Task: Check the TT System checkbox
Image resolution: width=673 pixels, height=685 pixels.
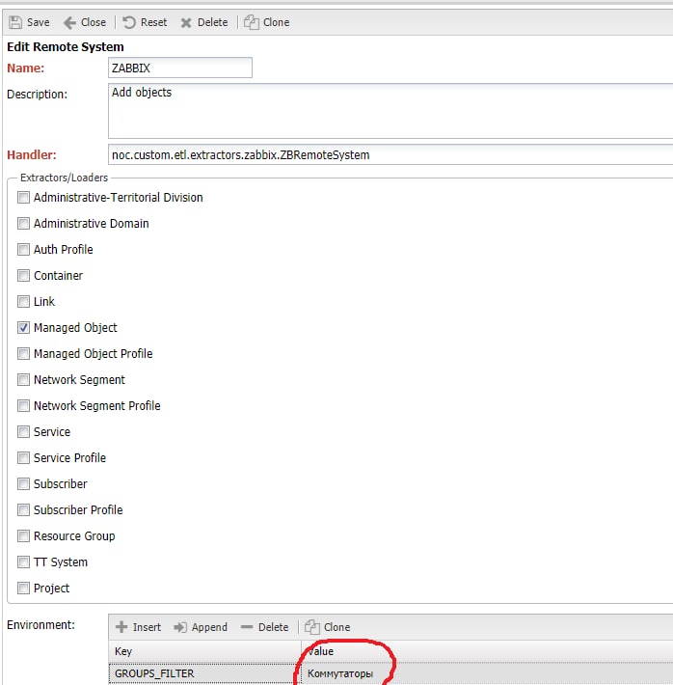Action: [x=23, y=562]
